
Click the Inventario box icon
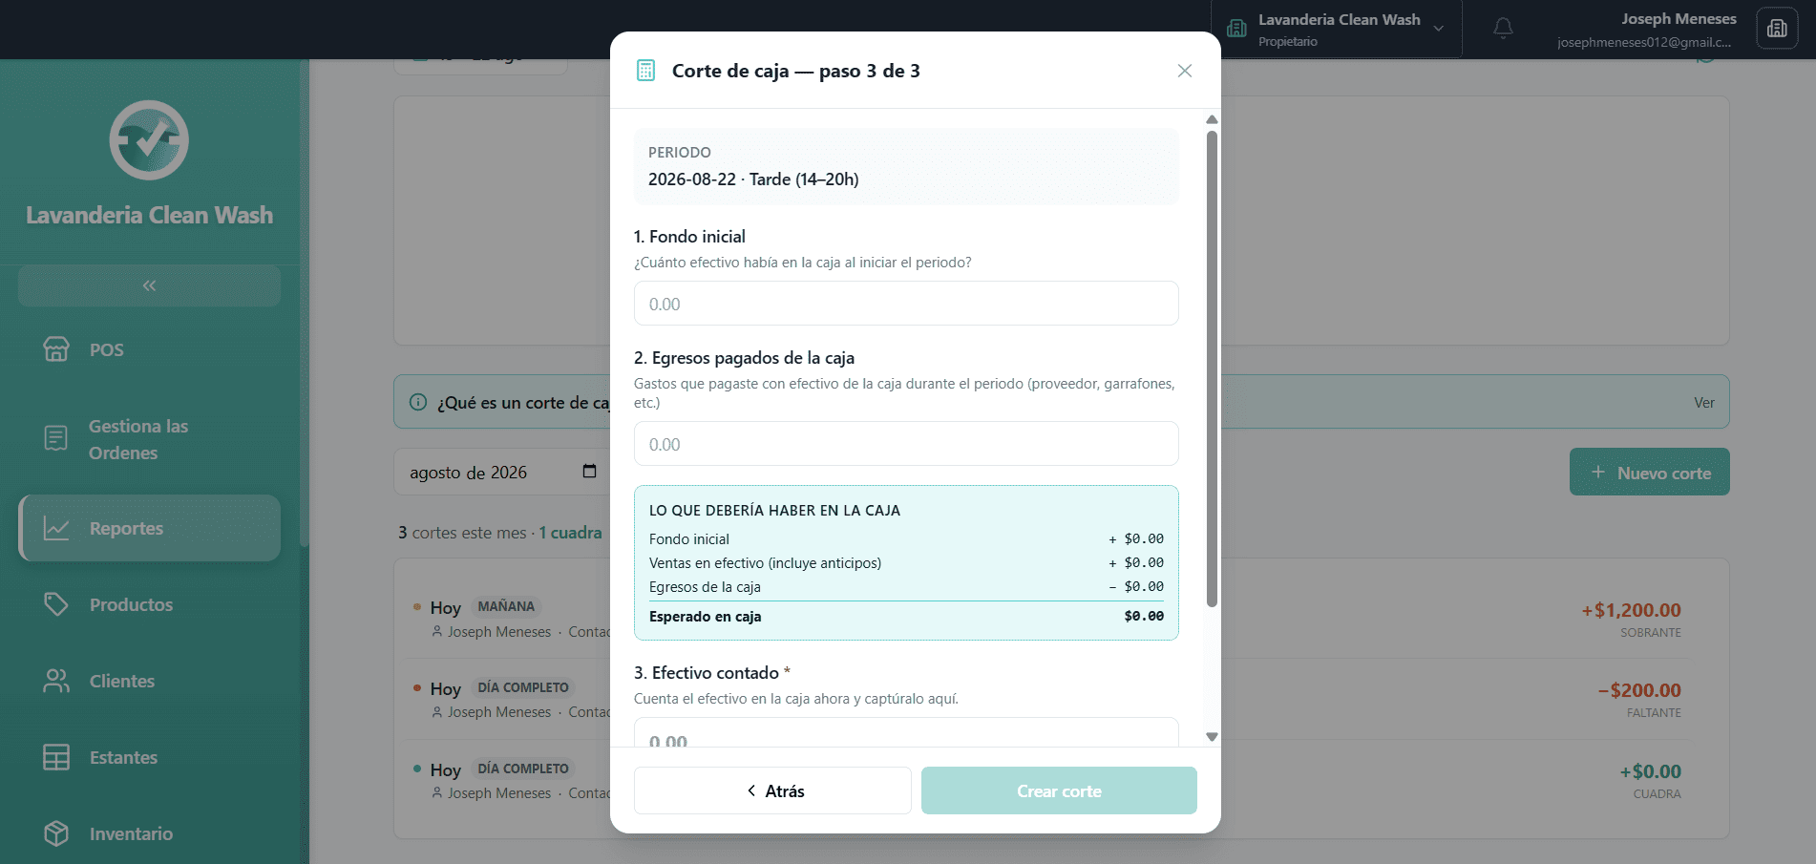tap(56, 833)
